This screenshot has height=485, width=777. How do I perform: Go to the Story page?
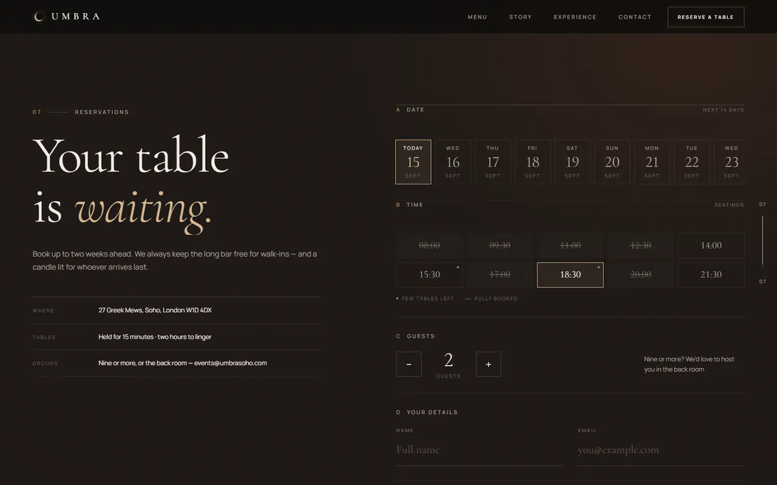(520, 17)
